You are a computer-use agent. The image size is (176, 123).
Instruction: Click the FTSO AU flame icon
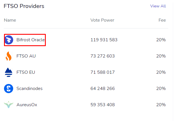click(9, 56)
